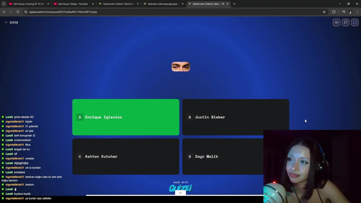Click chat message 'berkcan doğru olan bu ben seni'

tap(43, 177)
